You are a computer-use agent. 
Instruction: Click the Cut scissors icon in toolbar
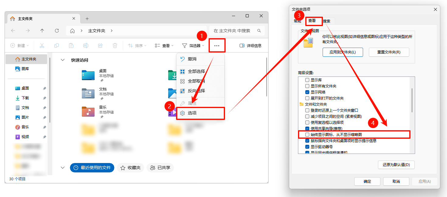[x=42, y=46]
